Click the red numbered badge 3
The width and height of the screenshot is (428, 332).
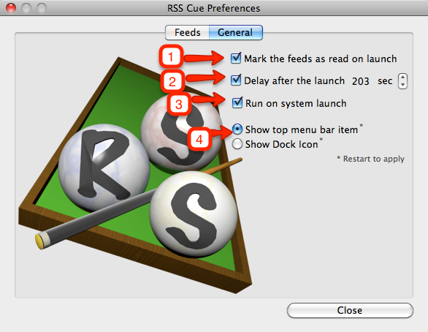point(179,104)
